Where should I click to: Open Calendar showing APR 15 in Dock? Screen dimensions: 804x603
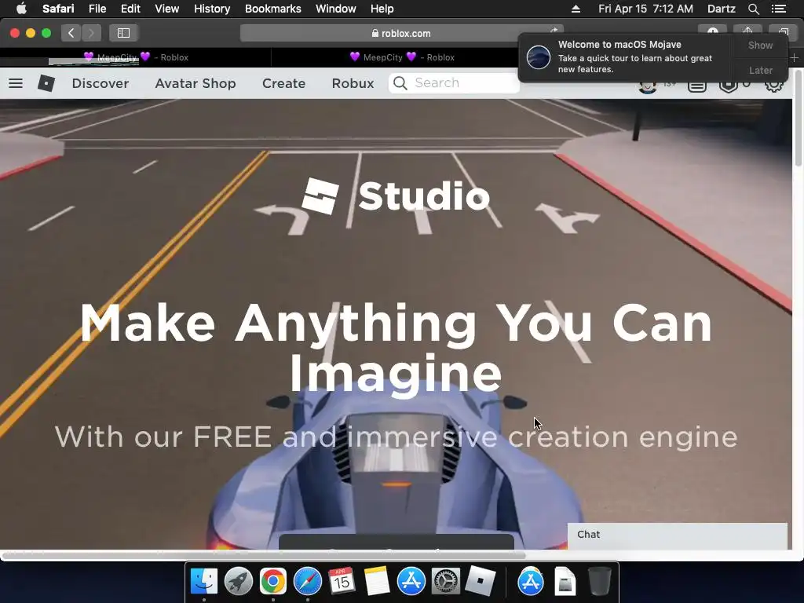tap(342, 581)
